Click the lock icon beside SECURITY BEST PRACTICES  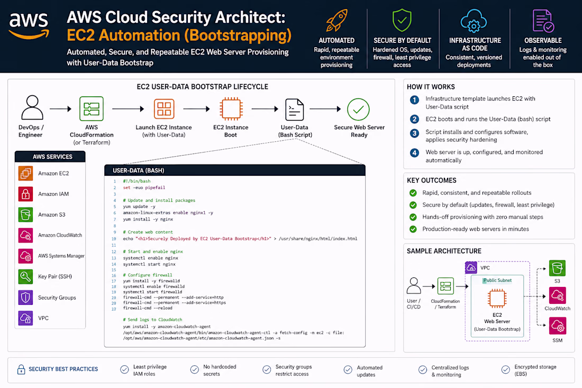21,369
